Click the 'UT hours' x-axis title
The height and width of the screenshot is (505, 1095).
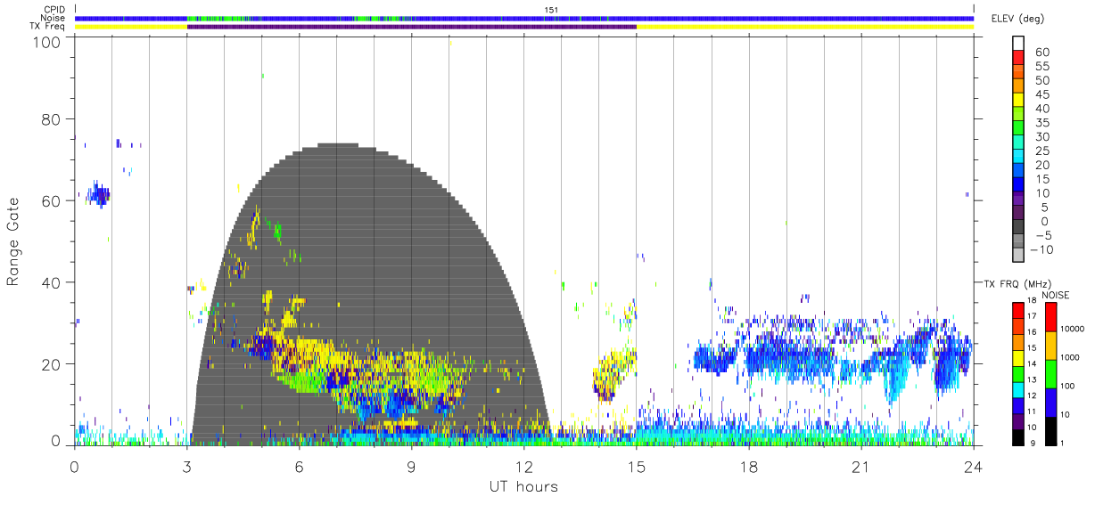click(x=523, y=487)
